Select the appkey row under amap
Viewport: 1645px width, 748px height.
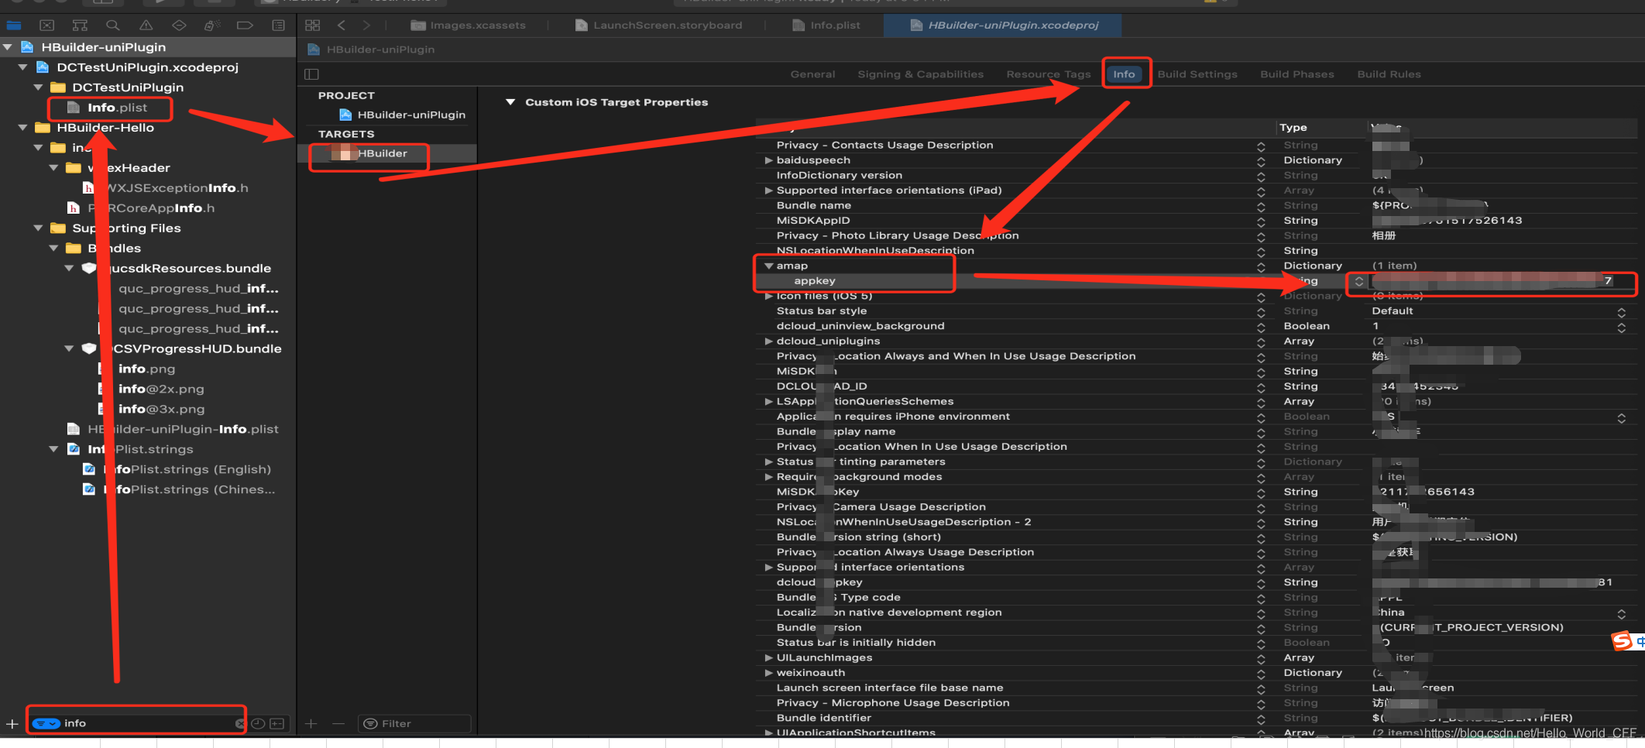(815, 281)
